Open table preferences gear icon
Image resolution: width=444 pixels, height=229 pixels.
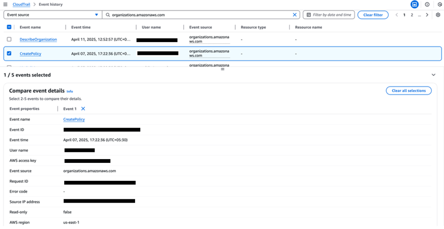pos(438,15)
